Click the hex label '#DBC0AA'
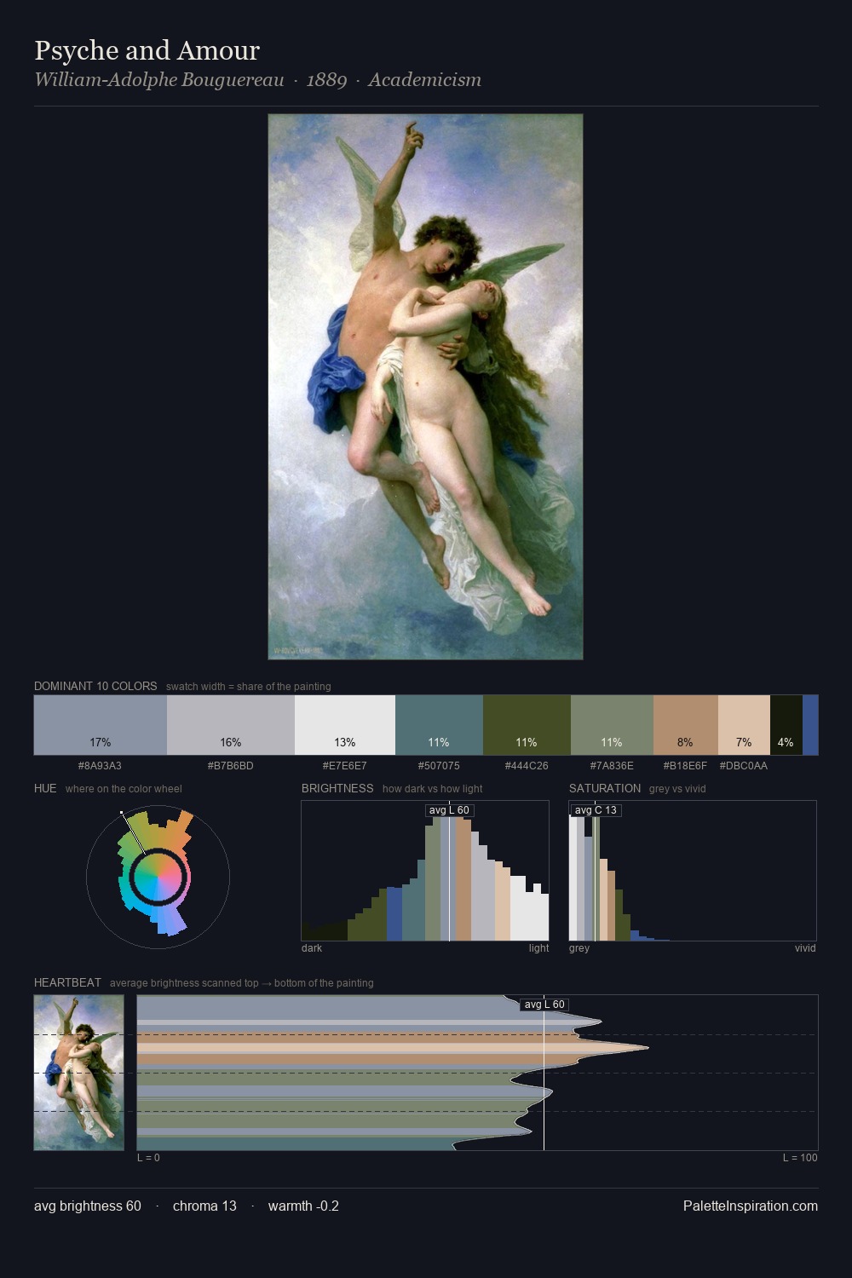The height and width of the screenshot is (1278, 852). coord(744,766)
